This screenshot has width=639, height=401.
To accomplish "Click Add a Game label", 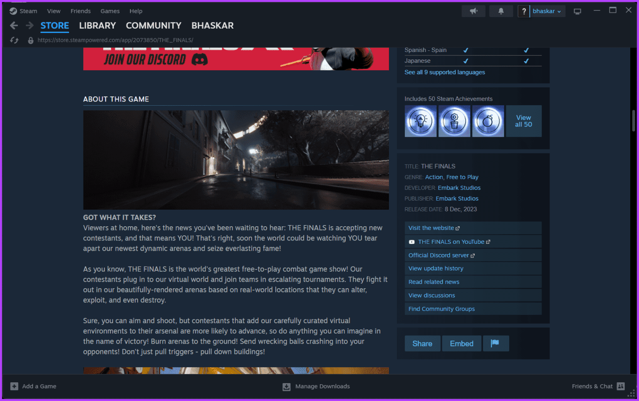I will pos(39,386).
